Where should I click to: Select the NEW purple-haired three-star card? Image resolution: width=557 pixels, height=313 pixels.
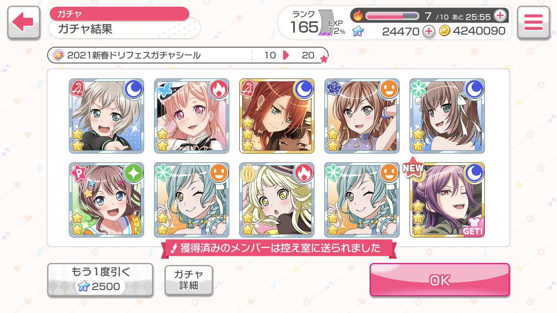447,200
